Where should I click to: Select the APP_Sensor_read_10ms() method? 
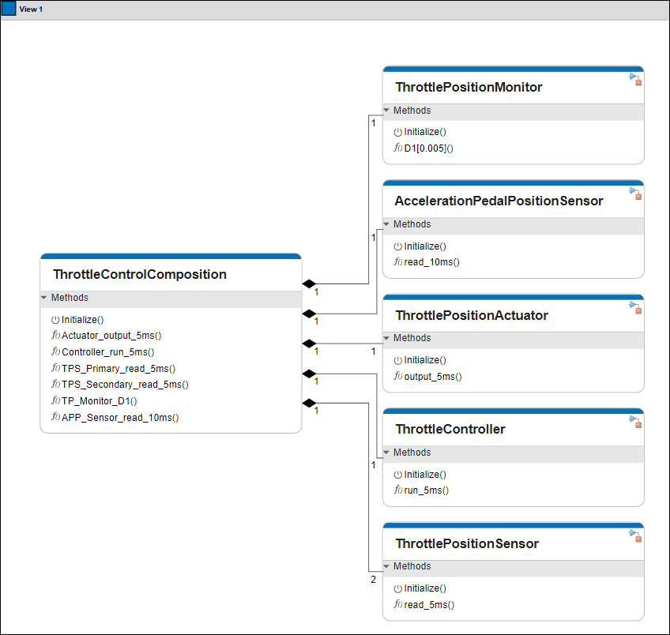tap(120, 417)
